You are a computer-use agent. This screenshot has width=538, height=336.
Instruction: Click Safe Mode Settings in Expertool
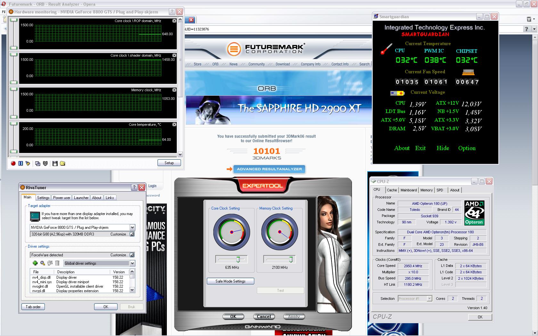231,281
